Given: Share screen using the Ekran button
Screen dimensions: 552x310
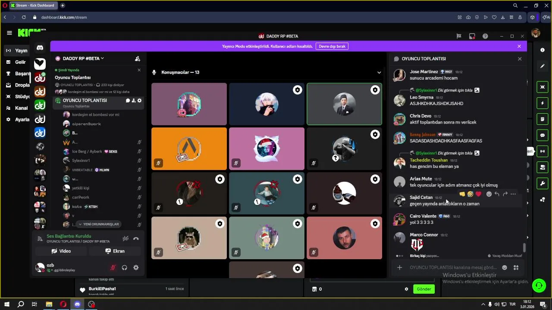Looking at the screenshot, I should [115, 251].
